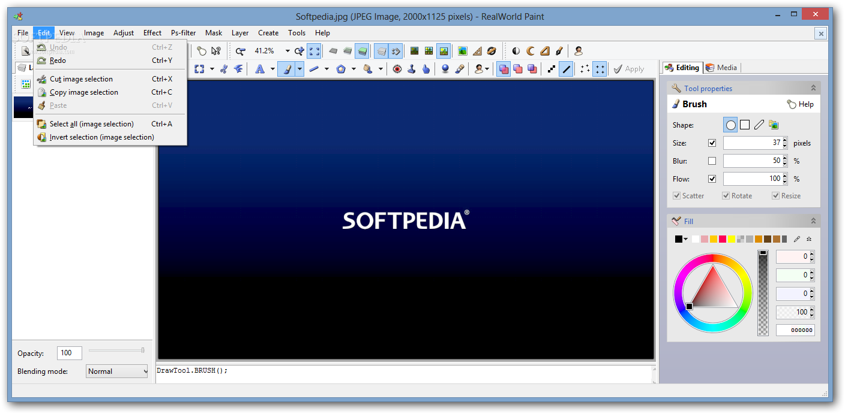Open the zoom percentage dropdown
The width and height of the screenshot is (845, 414).
[x=287, y=51]
